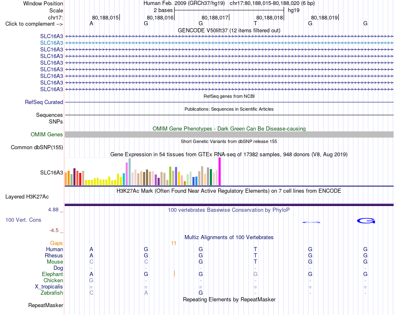The width and height of the screenshot is (394, 315).
Task: Click 'Multiz Alignments of 100 Vertebrates' title
Action: [x=229, y=237]
